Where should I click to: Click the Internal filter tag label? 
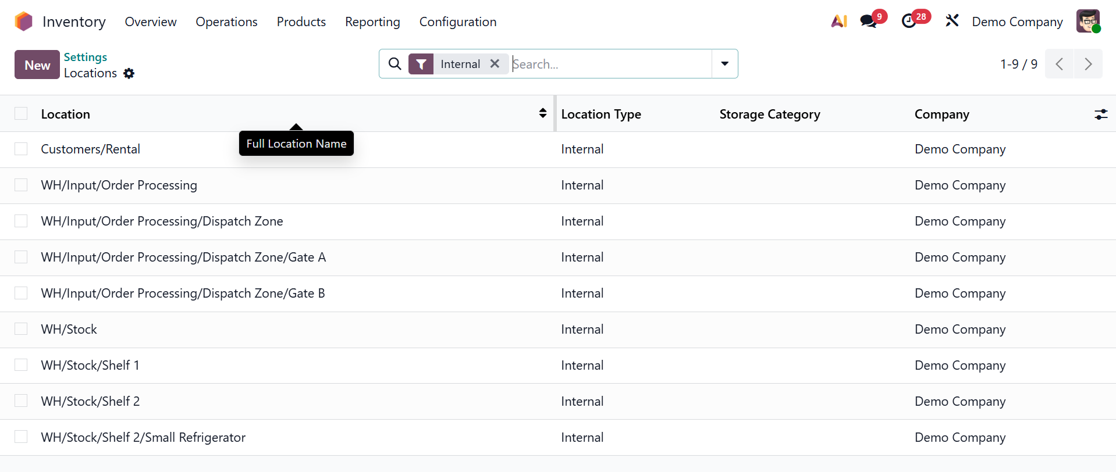pyautogui.click(x=460, y=64)
